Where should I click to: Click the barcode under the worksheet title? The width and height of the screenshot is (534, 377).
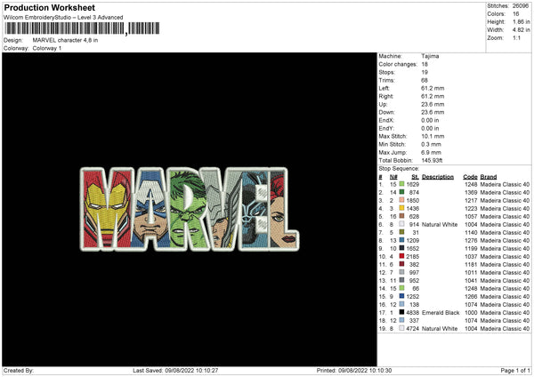(82, 28)
